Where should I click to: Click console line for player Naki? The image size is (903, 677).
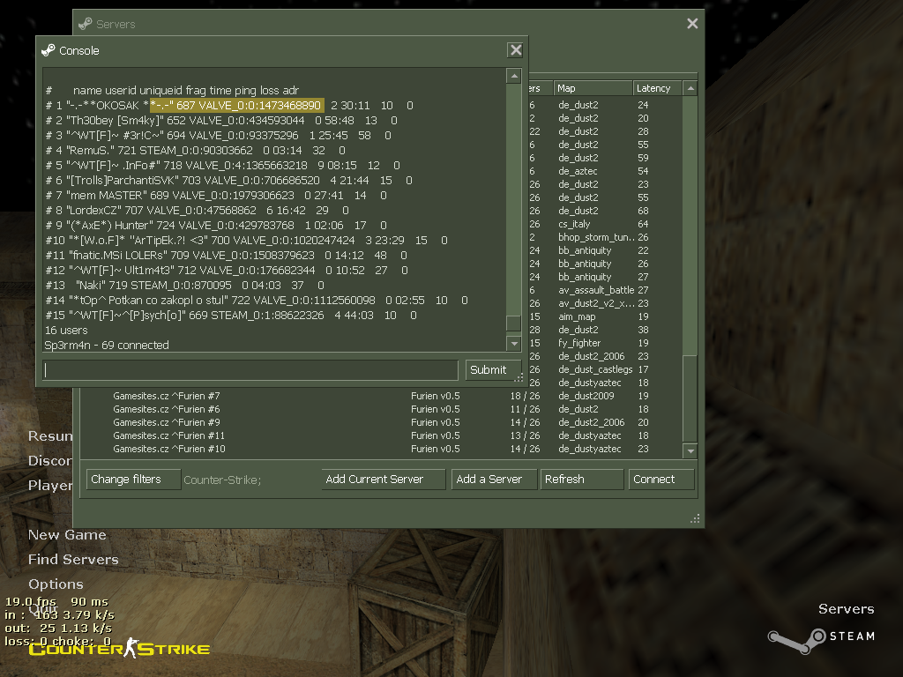coord(185,285)
